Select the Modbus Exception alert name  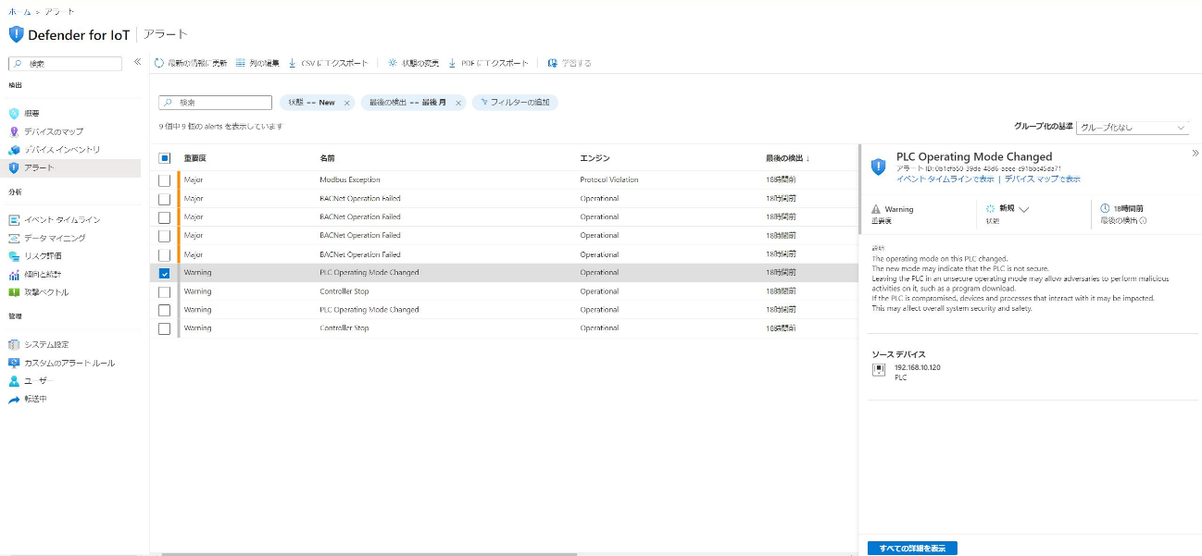pos(350,179)
